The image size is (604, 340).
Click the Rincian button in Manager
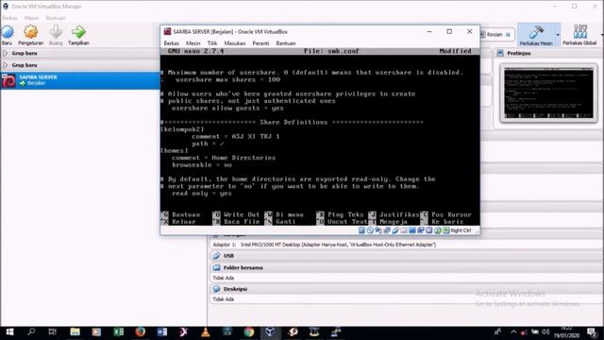click(496, 34)
